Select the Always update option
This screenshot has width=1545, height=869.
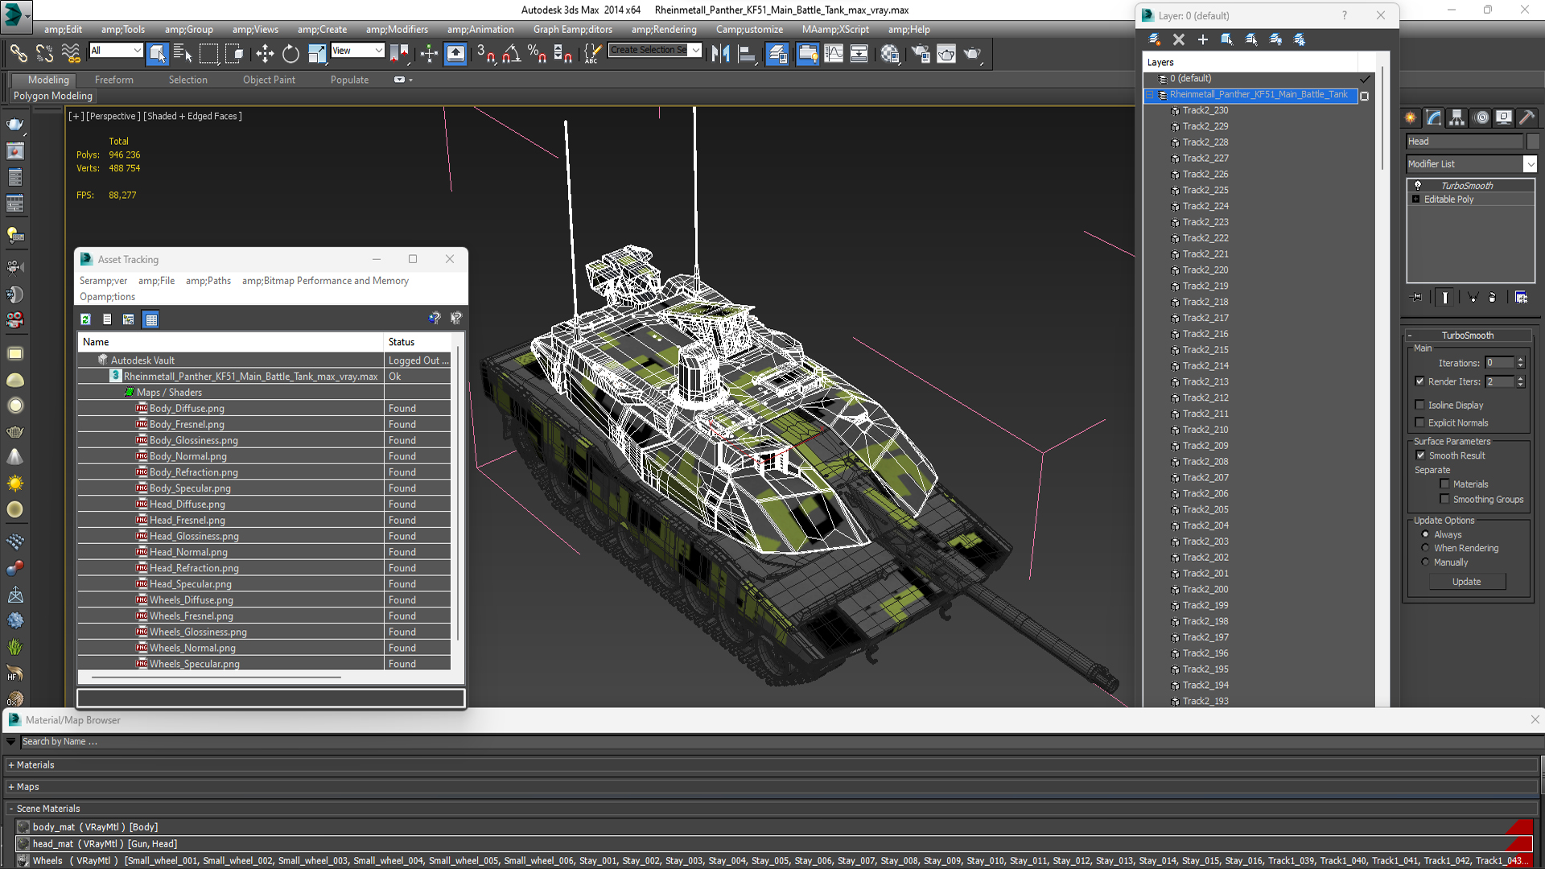(x=1425, y=534)
